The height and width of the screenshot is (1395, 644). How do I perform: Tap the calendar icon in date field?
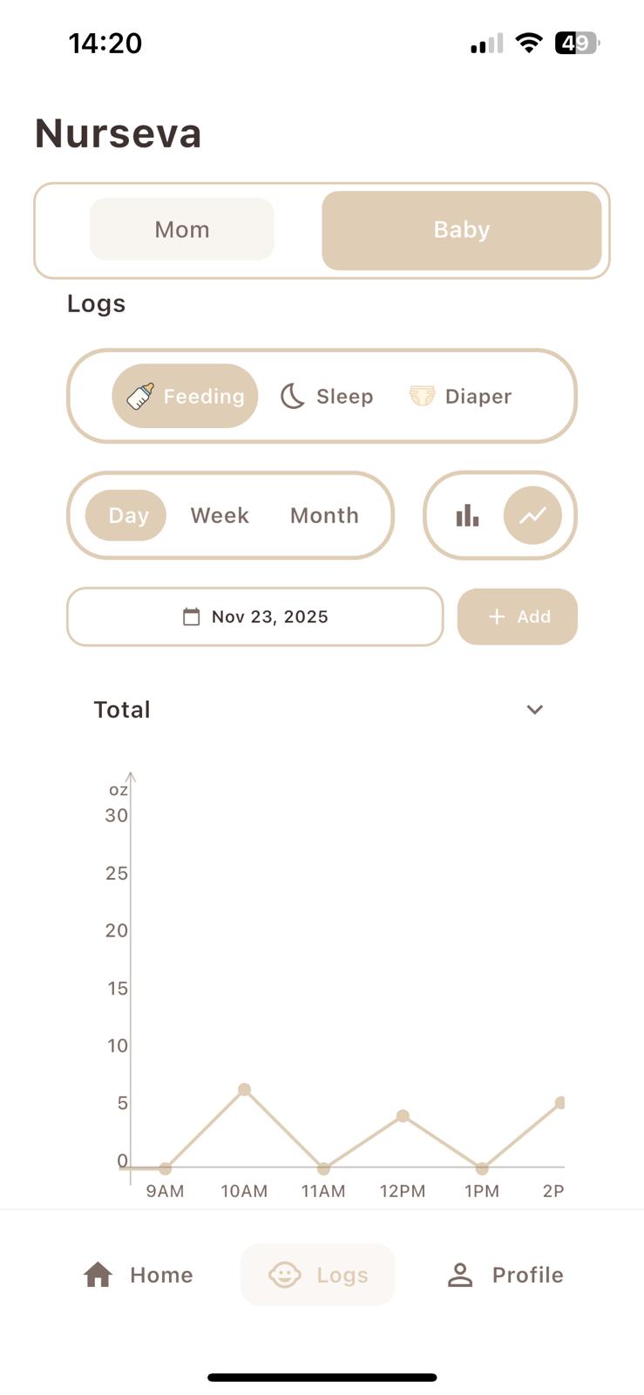tap(191, 617)
